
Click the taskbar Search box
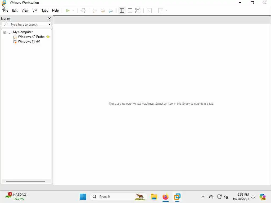[x=118, y=197]
